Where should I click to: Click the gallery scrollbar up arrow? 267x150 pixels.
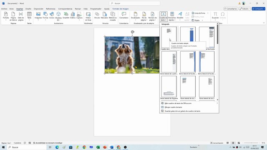pos(217,23)
